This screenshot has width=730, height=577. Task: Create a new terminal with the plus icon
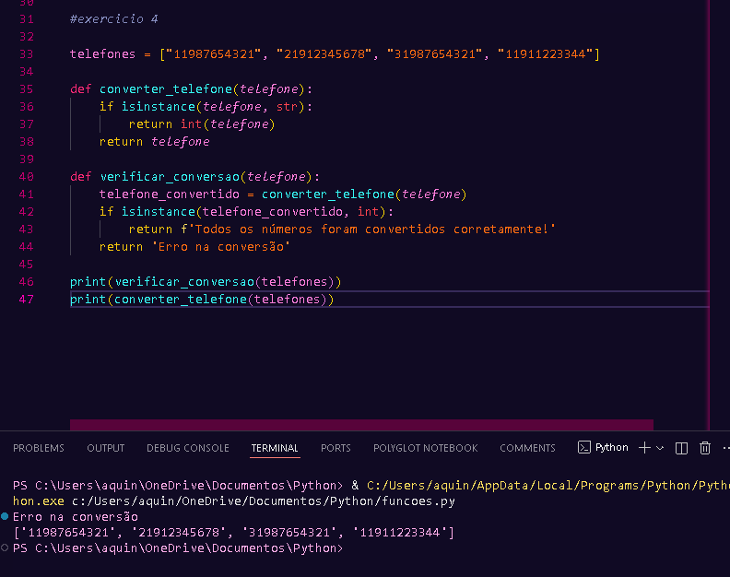[x=644, y=448]
